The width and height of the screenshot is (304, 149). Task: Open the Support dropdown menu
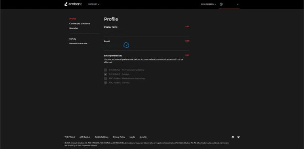(x=94, y=4)
